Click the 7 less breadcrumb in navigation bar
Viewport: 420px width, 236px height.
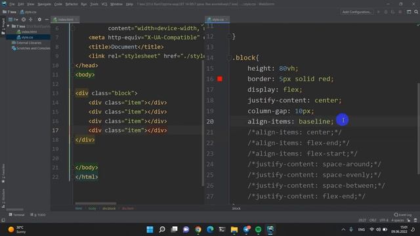click(x=9, y=12)
